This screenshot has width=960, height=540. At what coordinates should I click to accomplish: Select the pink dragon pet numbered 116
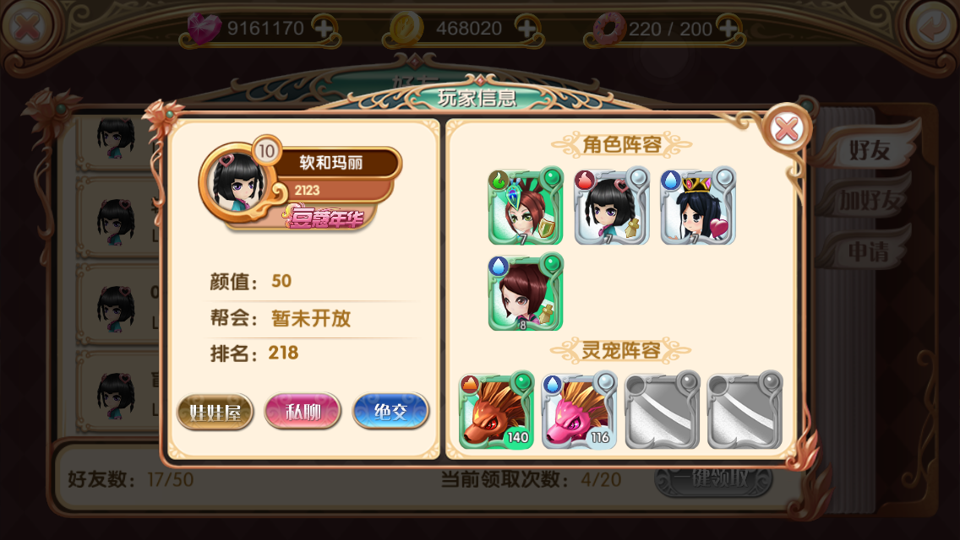[580, 411]
